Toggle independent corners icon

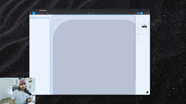[149, 25]
